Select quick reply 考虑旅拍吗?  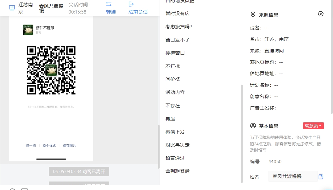pyautogui.click(x=179, y=26)
